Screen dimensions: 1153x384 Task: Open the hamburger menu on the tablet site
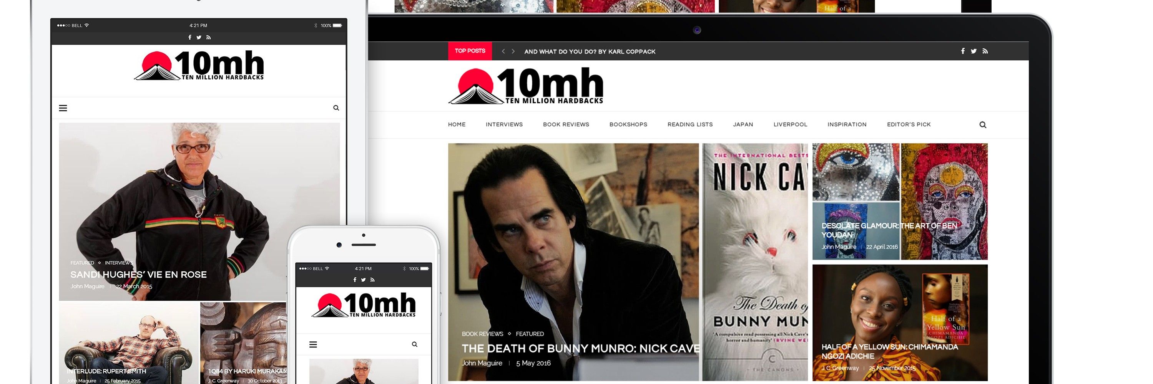63,108
